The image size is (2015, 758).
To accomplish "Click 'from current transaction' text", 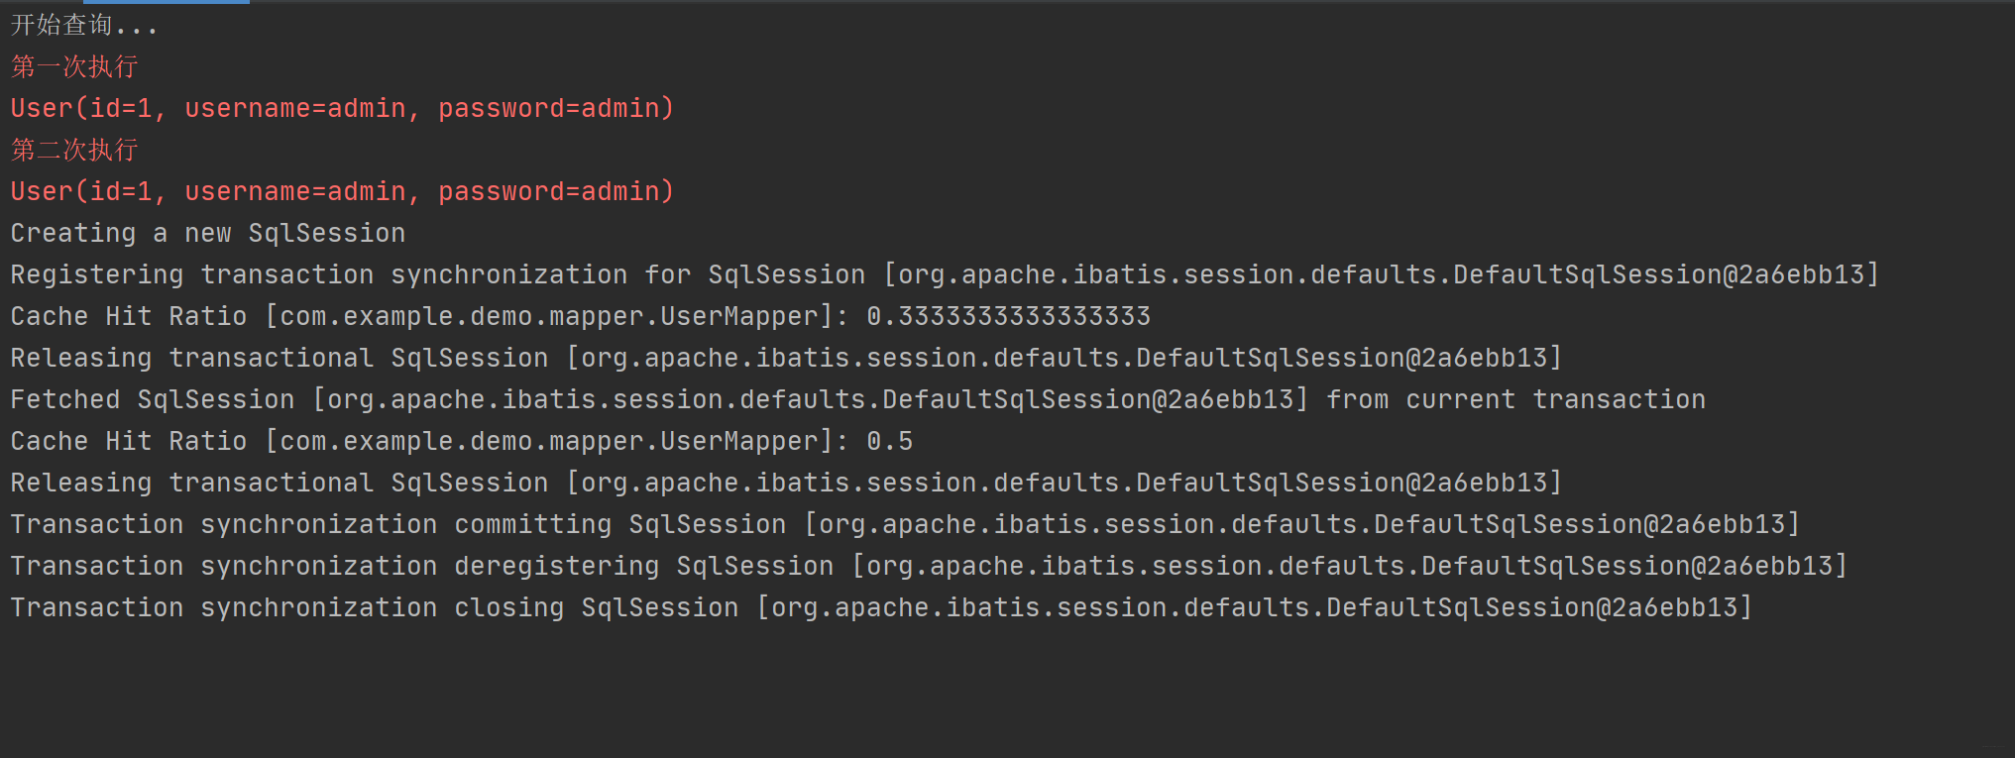I will tap(1516, 399).
